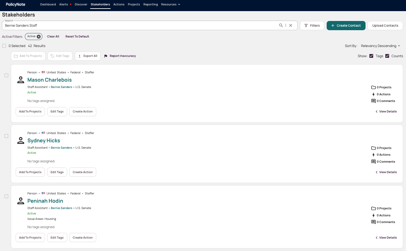Click the folder icon beside Sydney Hicks's 0 Projects
Viewport: 406px width, 251px height.
click(373, 148)
